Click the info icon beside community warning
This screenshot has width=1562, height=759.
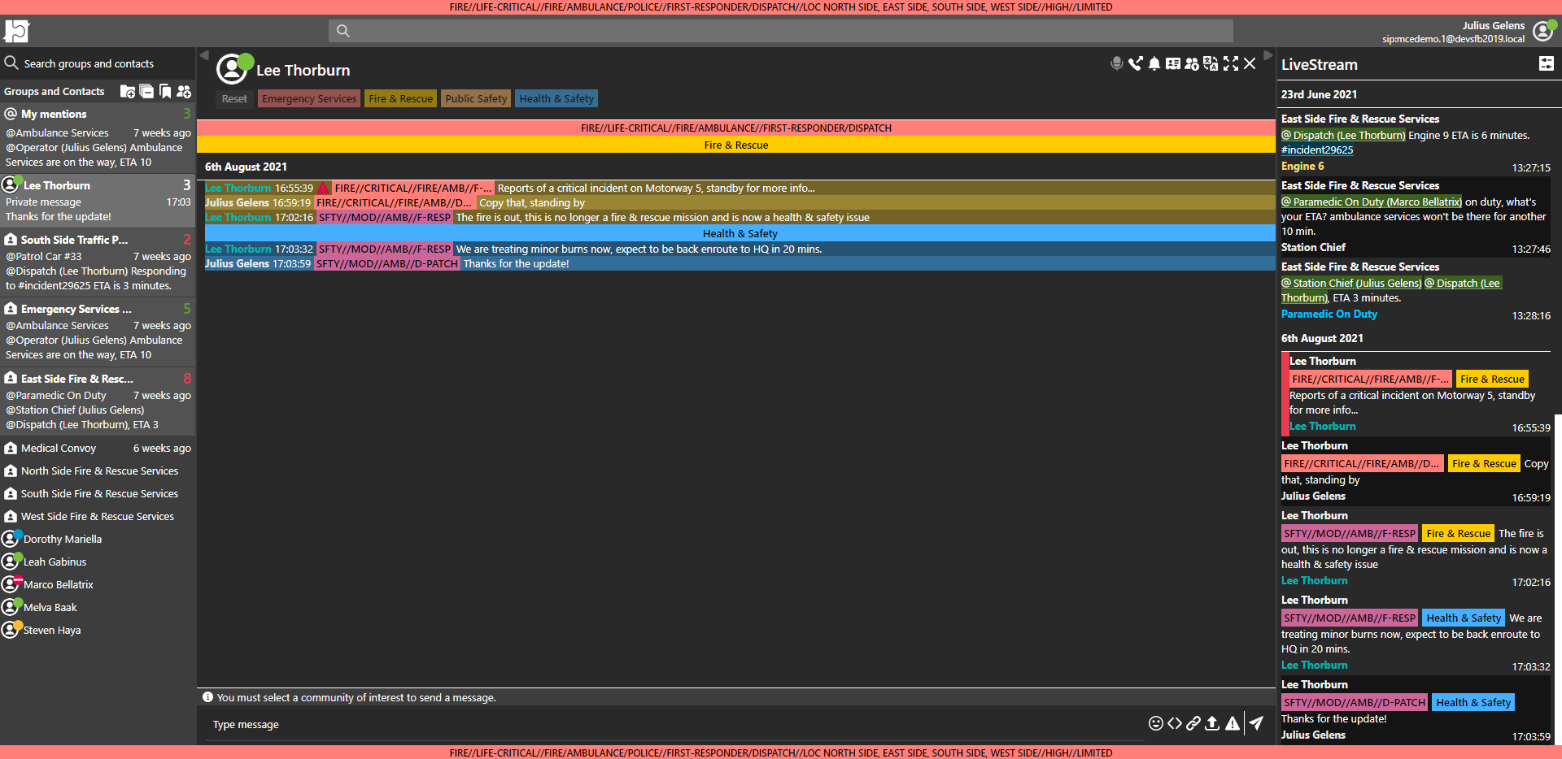click(x=207, y=697)
